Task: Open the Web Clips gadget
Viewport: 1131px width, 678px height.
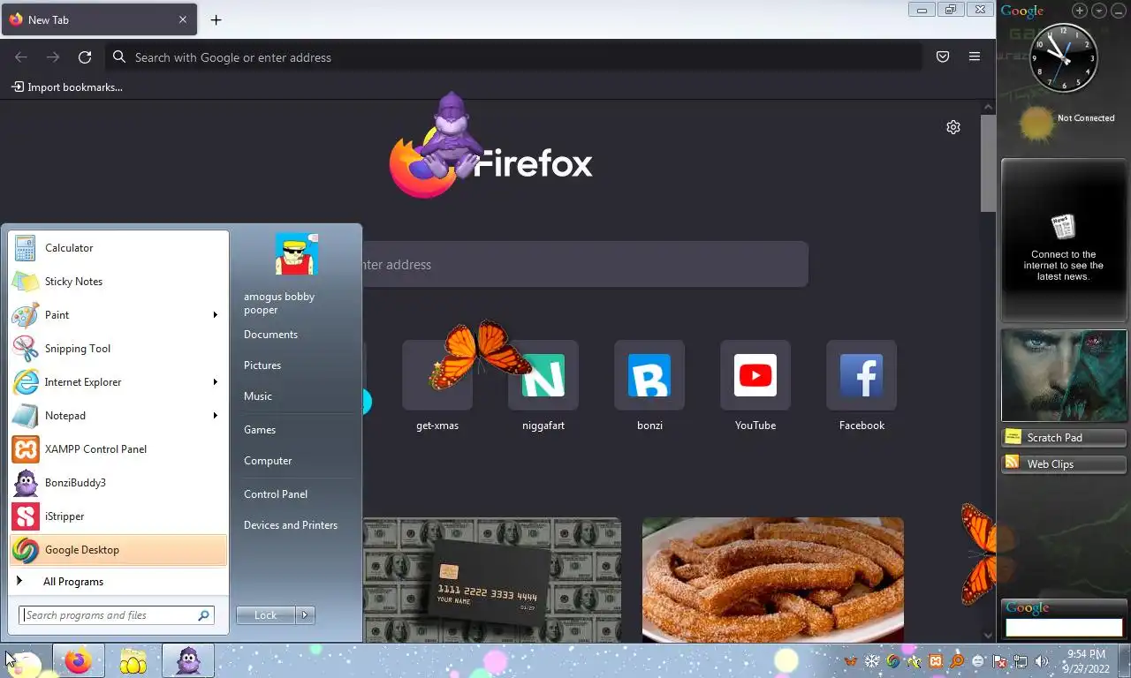Action: 1064,464
